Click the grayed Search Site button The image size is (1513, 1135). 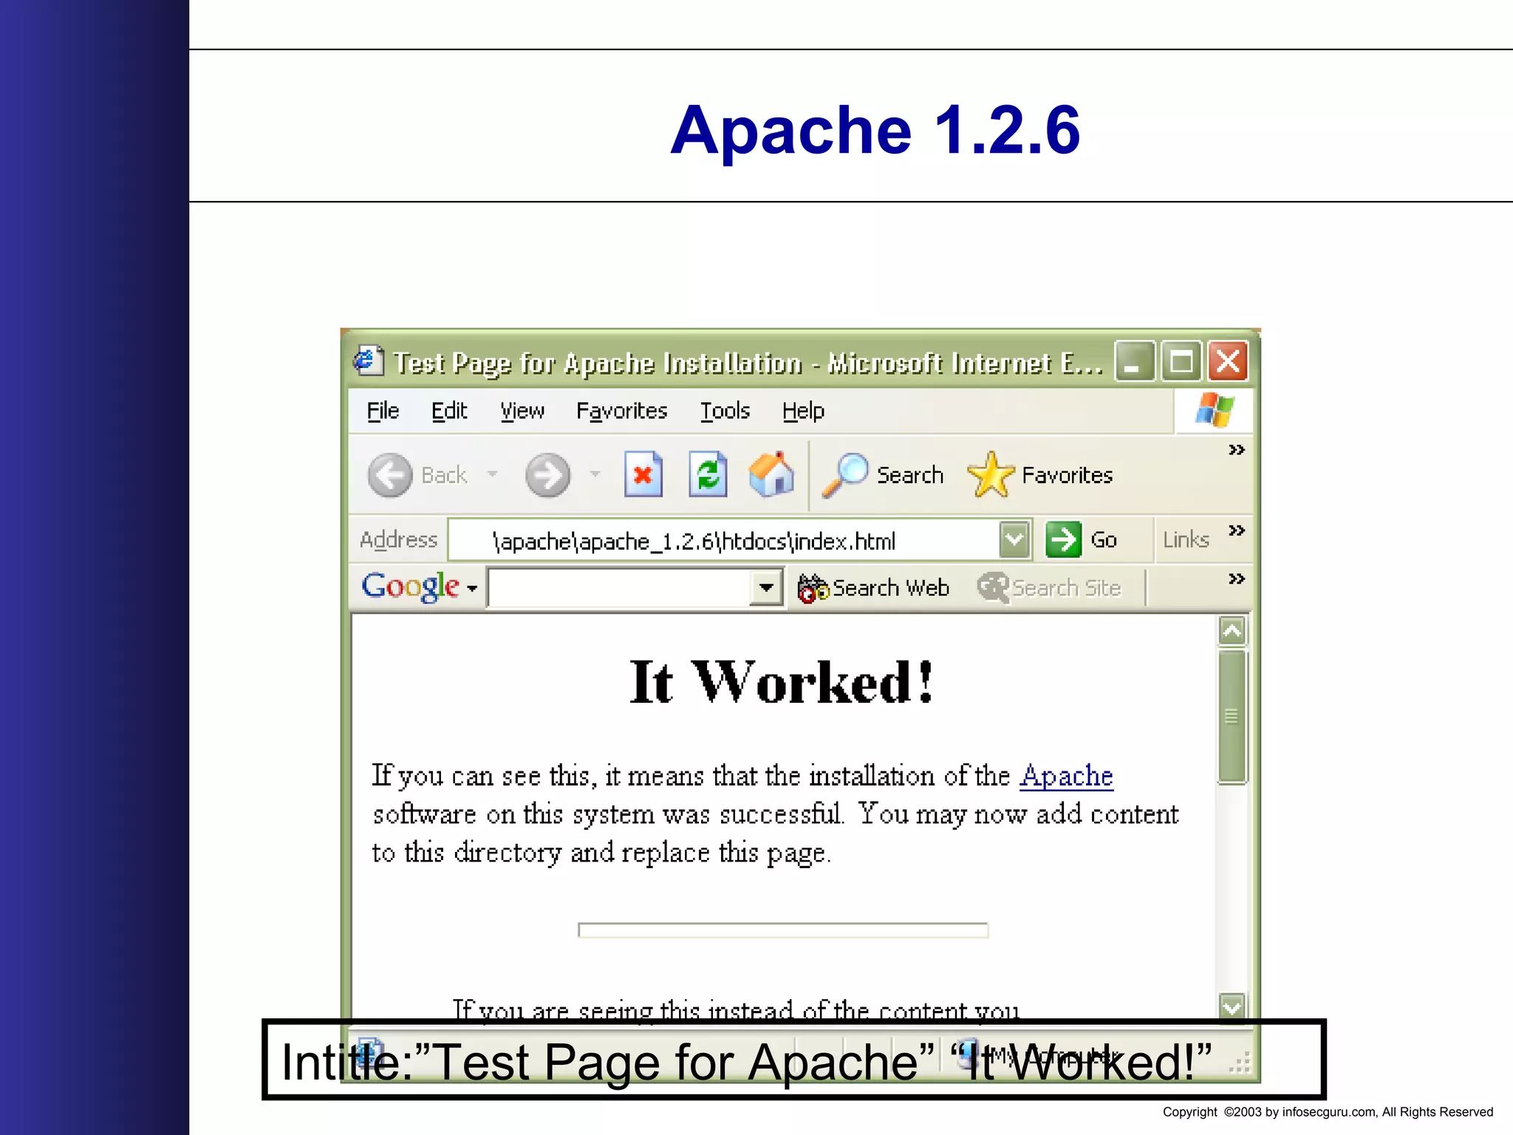click(1049, 588)
